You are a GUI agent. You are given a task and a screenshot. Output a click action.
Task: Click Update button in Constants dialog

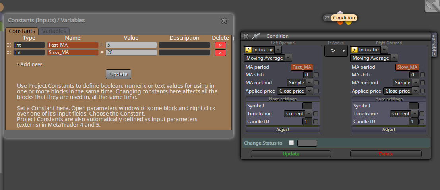pyautogui.click(x=118, y=74)
